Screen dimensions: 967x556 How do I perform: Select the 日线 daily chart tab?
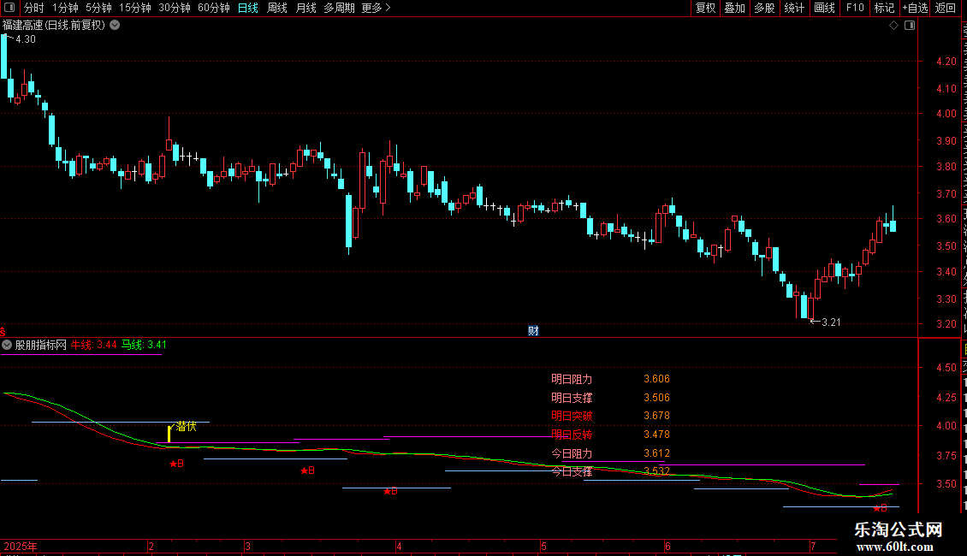pos(248,8)
